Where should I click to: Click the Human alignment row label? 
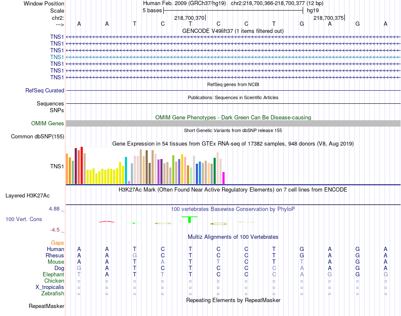55,249
